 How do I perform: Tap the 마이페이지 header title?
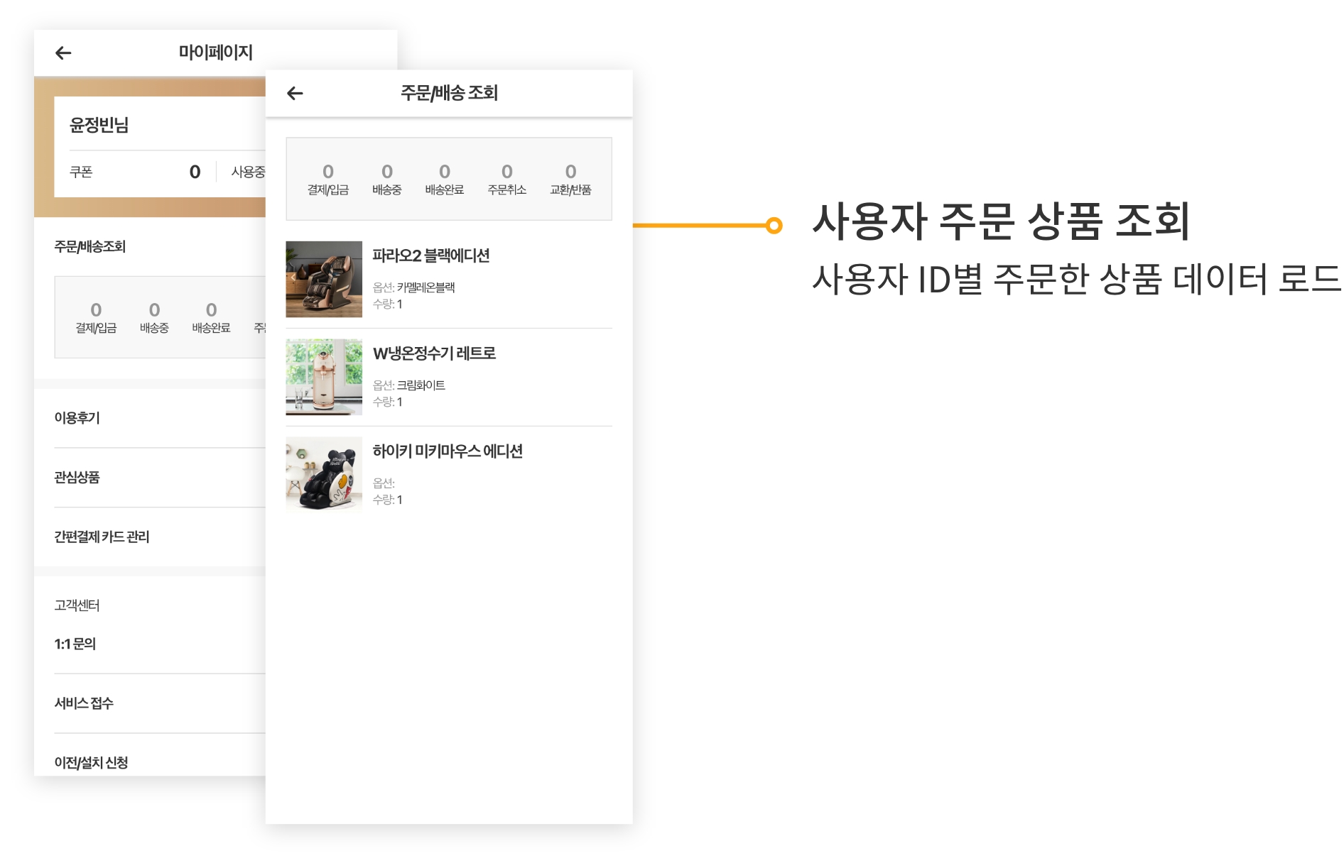pyautogui.click(x=216, y=53)
